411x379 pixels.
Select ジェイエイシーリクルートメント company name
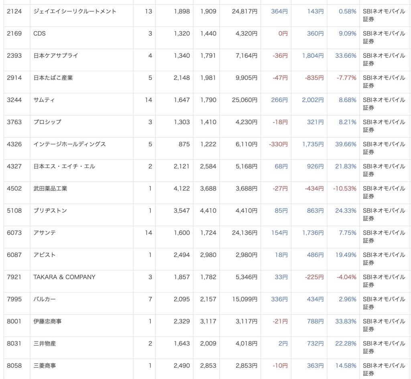pyautogui.click(x=75, y=11)
